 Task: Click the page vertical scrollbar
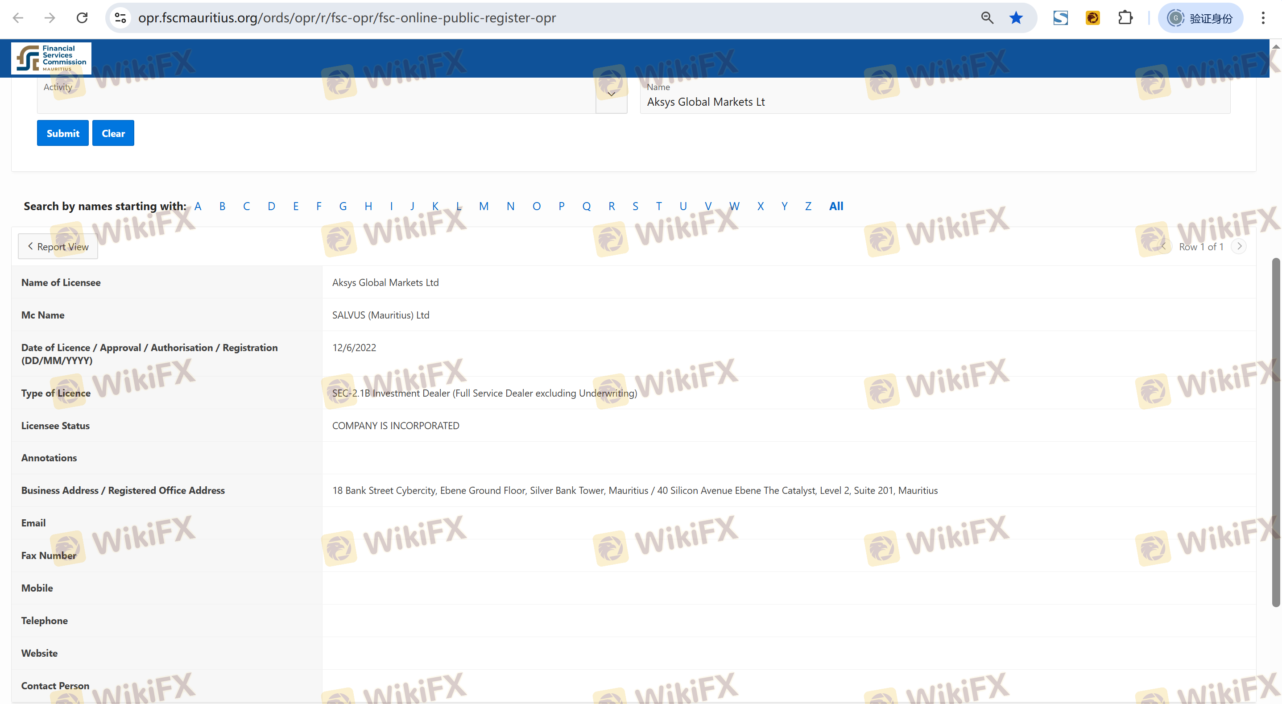[1275, 432]
